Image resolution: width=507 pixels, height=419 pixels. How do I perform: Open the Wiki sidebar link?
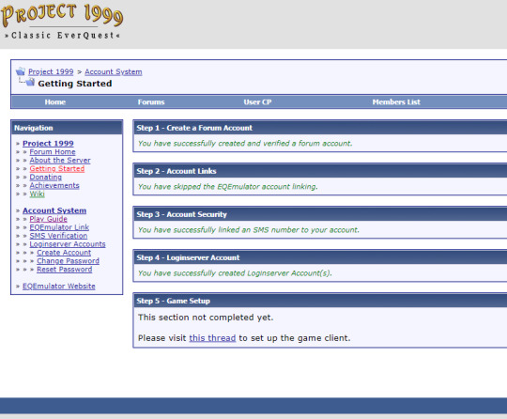pos(38,194)
